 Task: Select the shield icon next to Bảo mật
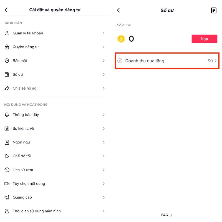tap(7, 60)
